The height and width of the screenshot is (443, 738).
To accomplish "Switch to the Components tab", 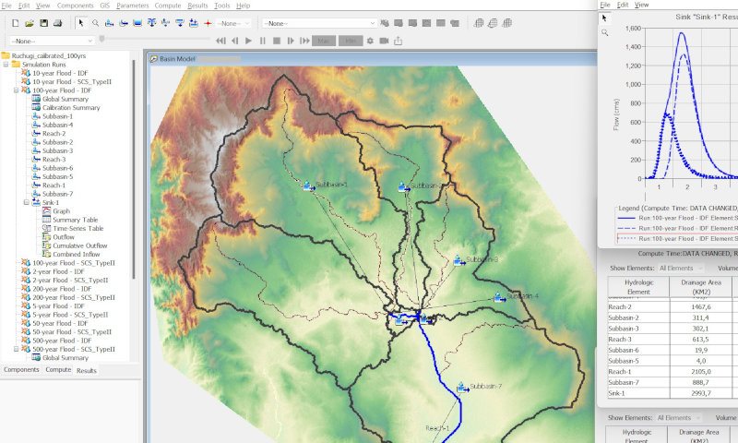I will tap(21, 369).
